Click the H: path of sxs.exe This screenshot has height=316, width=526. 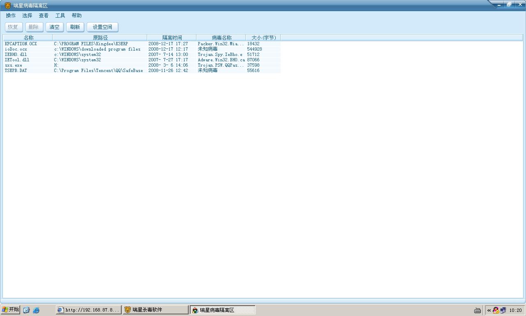tap(56, 65)
